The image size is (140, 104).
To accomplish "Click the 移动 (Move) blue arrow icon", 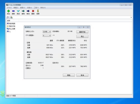I will 28,11.
